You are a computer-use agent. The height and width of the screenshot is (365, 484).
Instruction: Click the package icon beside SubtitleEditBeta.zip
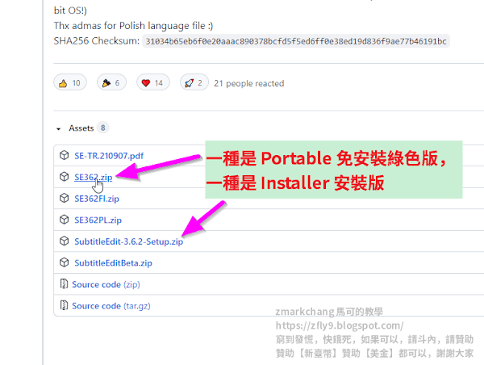pos(64,262)
